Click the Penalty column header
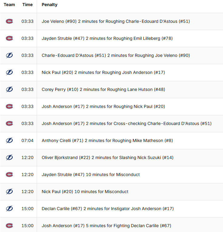The width and height of the screenshot is (223, 232). 49,5
